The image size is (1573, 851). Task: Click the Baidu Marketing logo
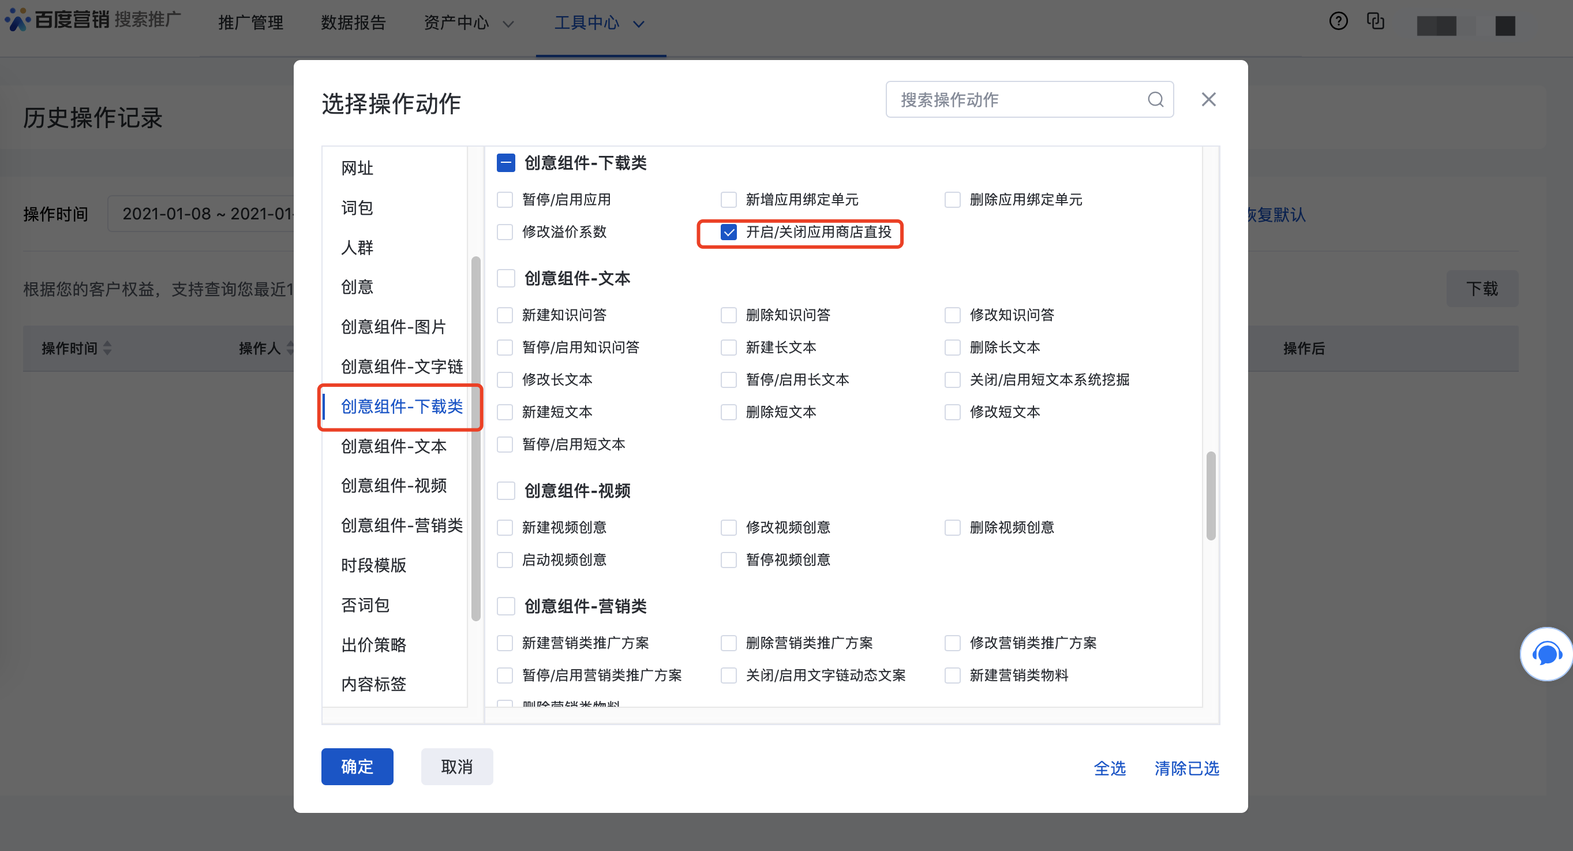(58, 20)
